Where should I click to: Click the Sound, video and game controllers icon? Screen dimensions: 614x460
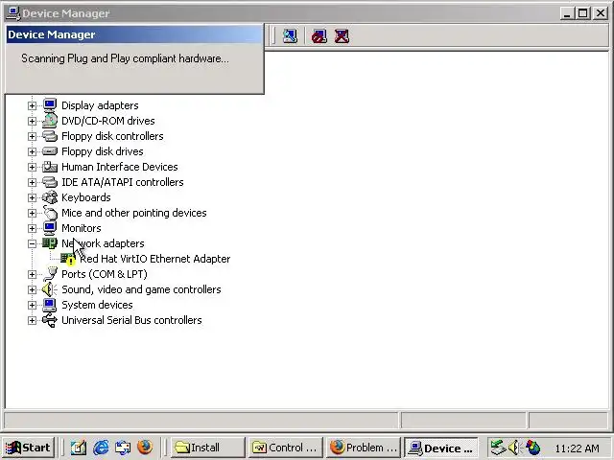point(50,289)
